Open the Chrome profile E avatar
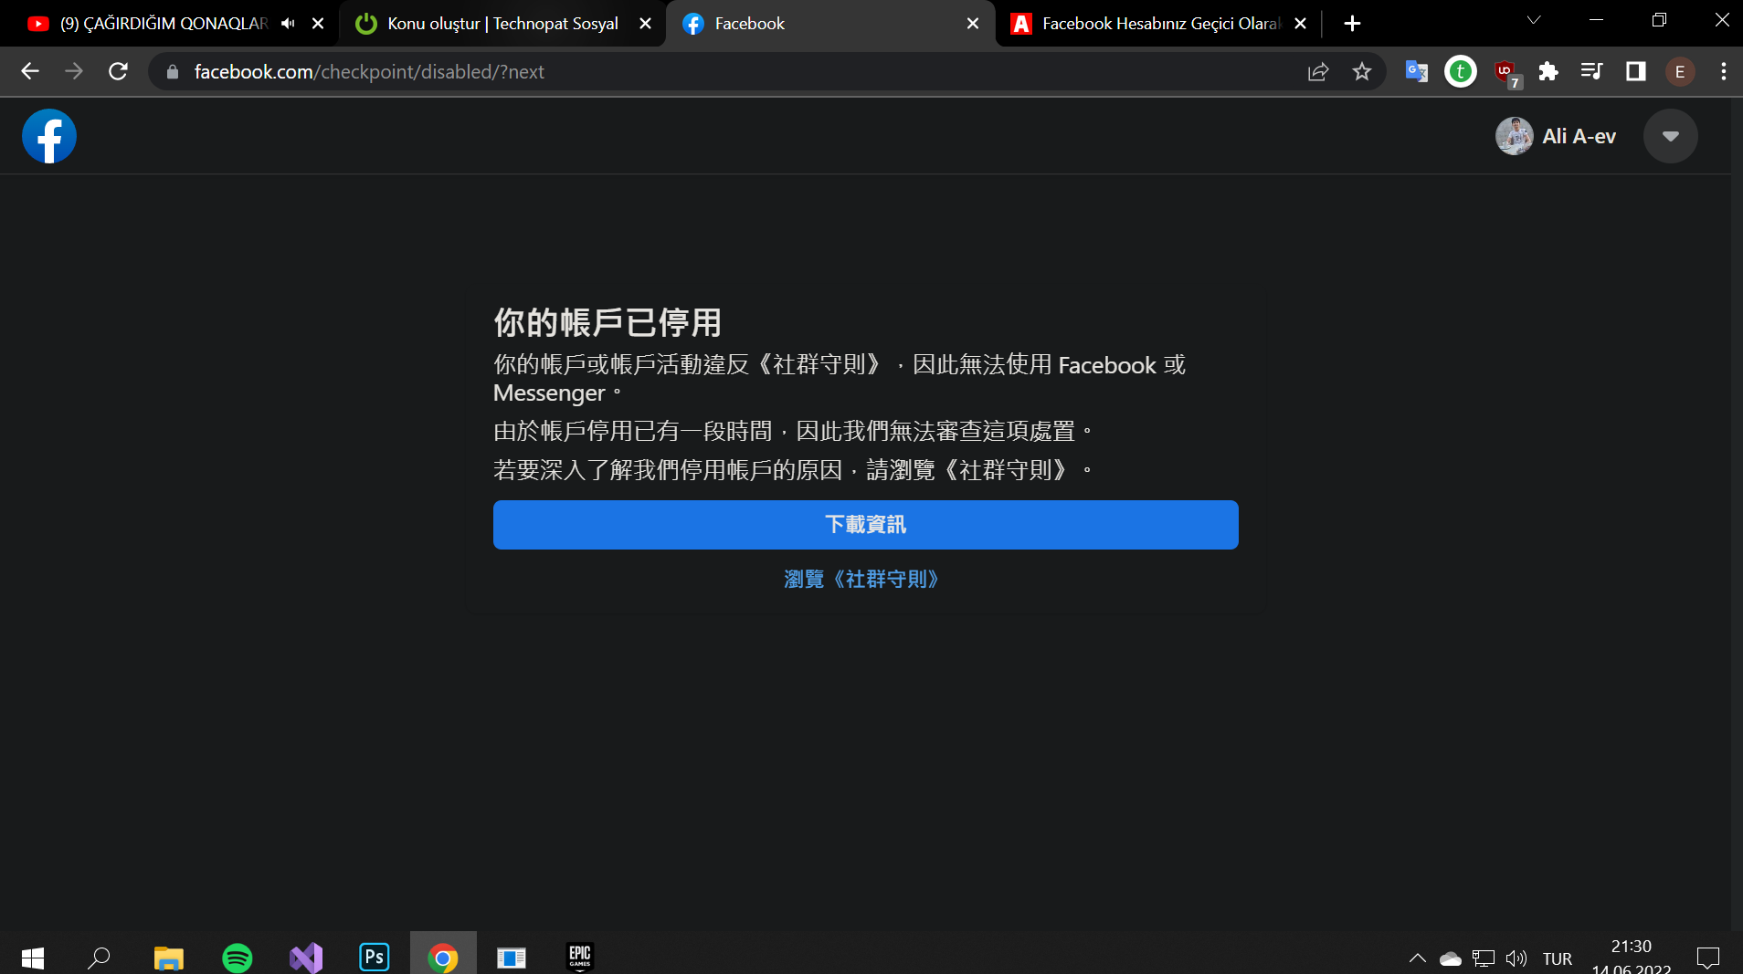 1679,71
